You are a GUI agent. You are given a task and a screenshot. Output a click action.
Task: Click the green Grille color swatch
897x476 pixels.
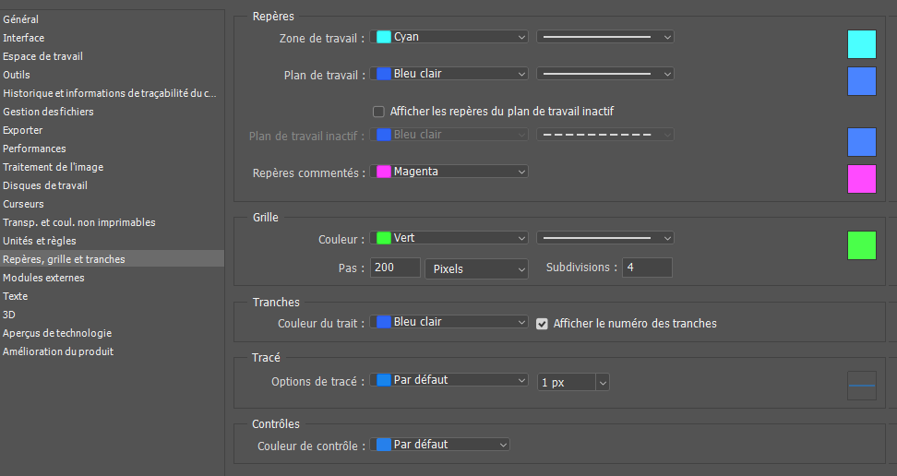861,245
